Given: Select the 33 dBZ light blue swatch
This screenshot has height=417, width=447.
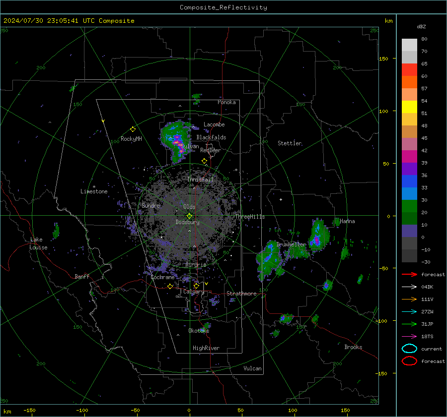Looking at the screenshot, I should [x=409, y=193].
